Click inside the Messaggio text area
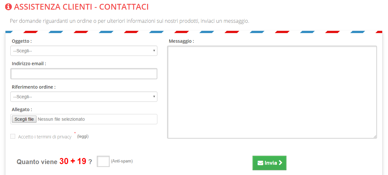388x175 pixels. pyautogui.click(x=272, y=92)
